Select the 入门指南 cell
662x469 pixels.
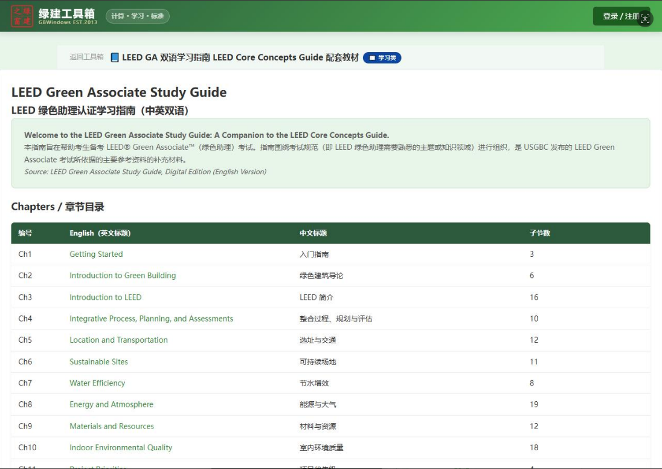coord(314,254)
